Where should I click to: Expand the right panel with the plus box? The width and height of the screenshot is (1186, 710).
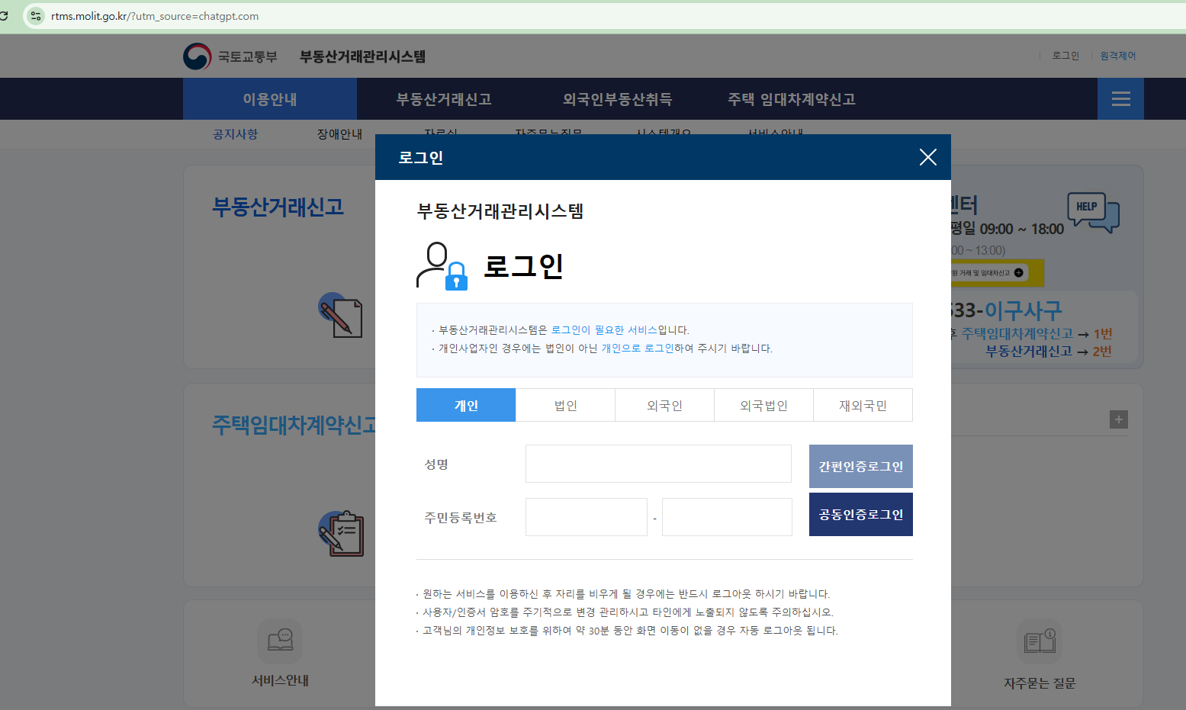click(1119, 419)
